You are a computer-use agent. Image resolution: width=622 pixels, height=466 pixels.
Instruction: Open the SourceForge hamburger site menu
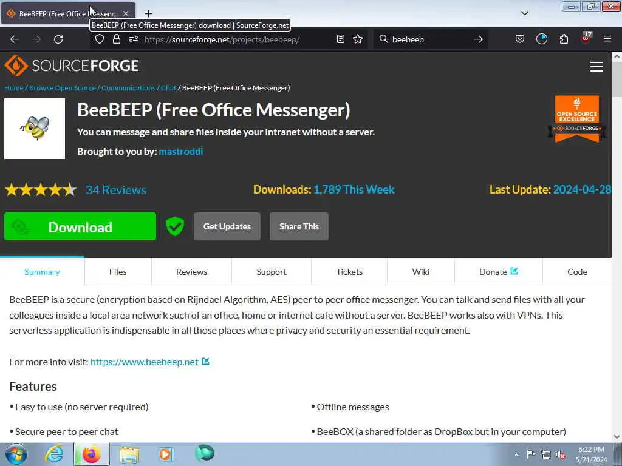tap(596, 67)
